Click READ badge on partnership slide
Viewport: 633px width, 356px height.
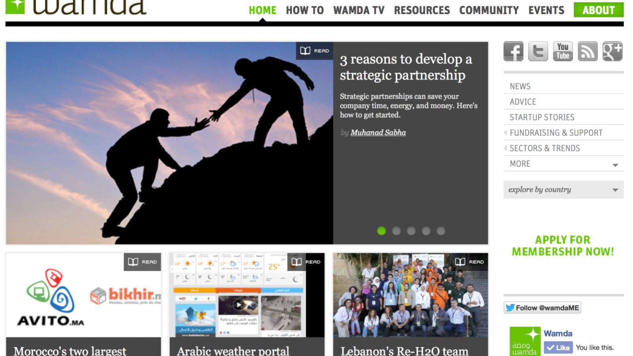pos(315,51)
